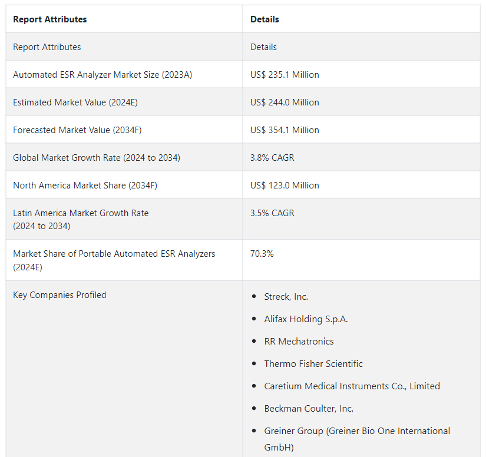Select the "US$ 123.0 Million" value
Image resolution: width=486 pixels, height=457 pixels.
[x=285, y=186]
